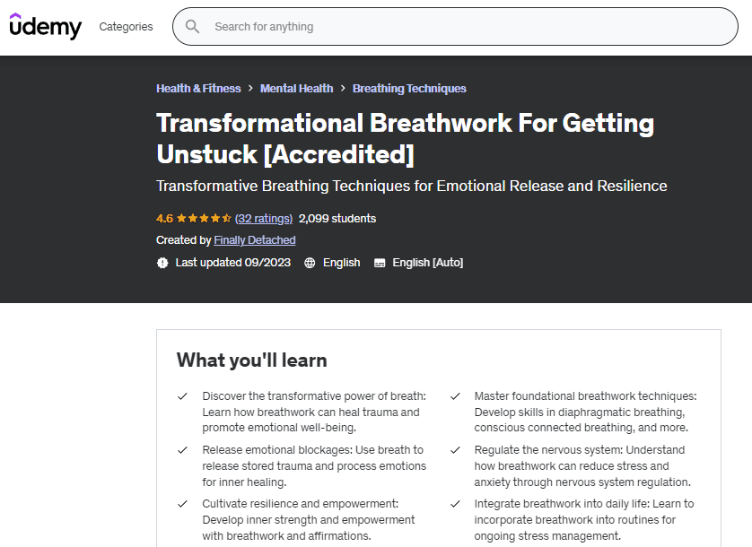Click the English language label
Viewport: 752px width, 547px height.
tap(342, 263)
